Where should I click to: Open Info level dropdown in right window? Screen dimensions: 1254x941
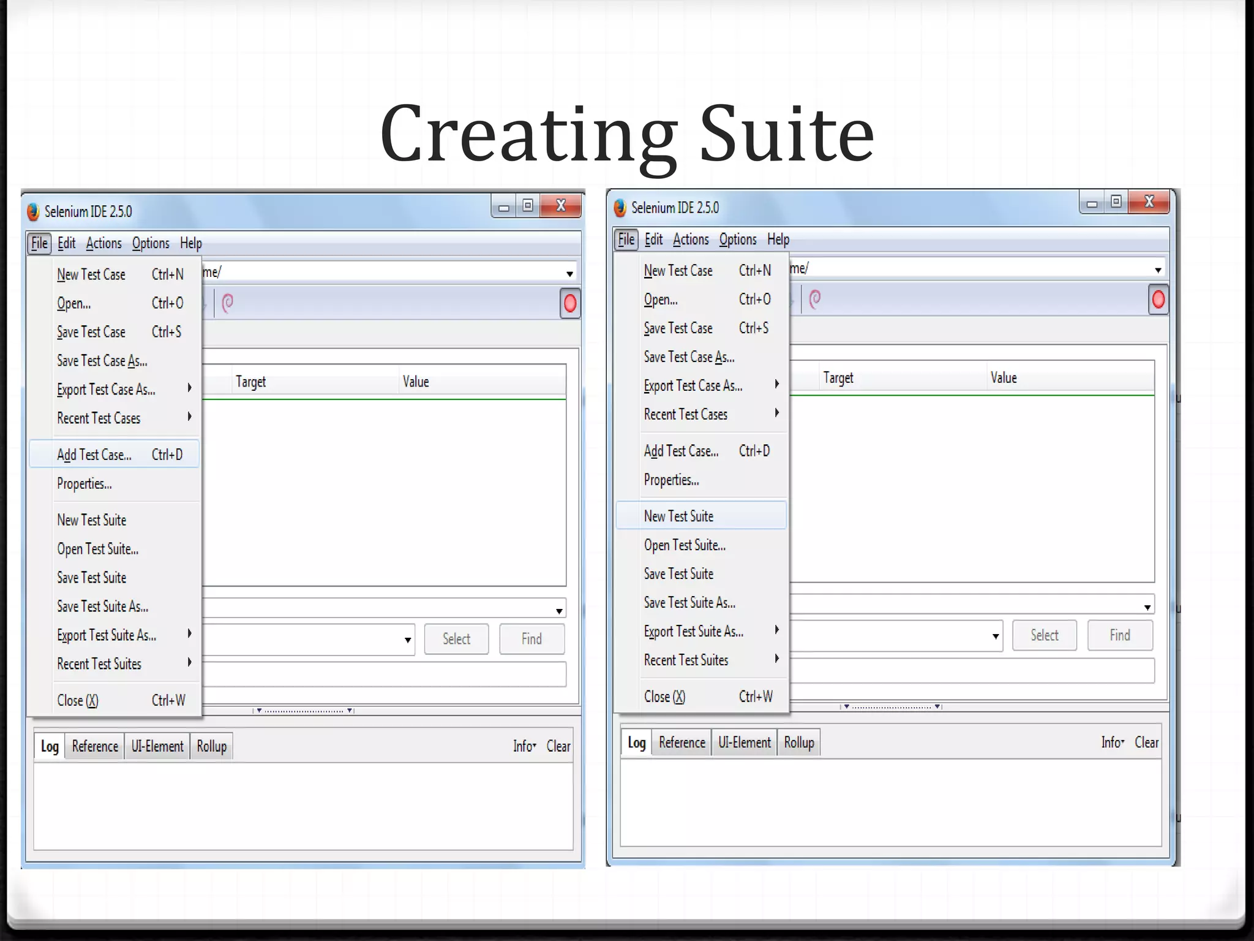tap(1113, 743)
